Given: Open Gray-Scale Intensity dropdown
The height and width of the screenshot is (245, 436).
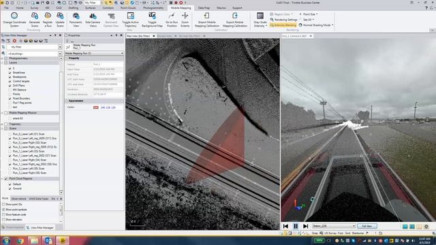Looking at the screenshot, I should (260, 20).
